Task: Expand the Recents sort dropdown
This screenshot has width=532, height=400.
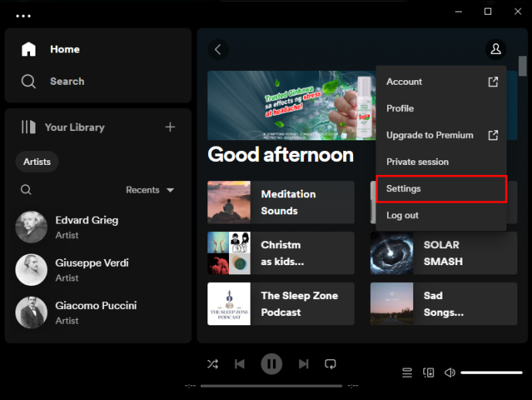Action: pos(150,190)
